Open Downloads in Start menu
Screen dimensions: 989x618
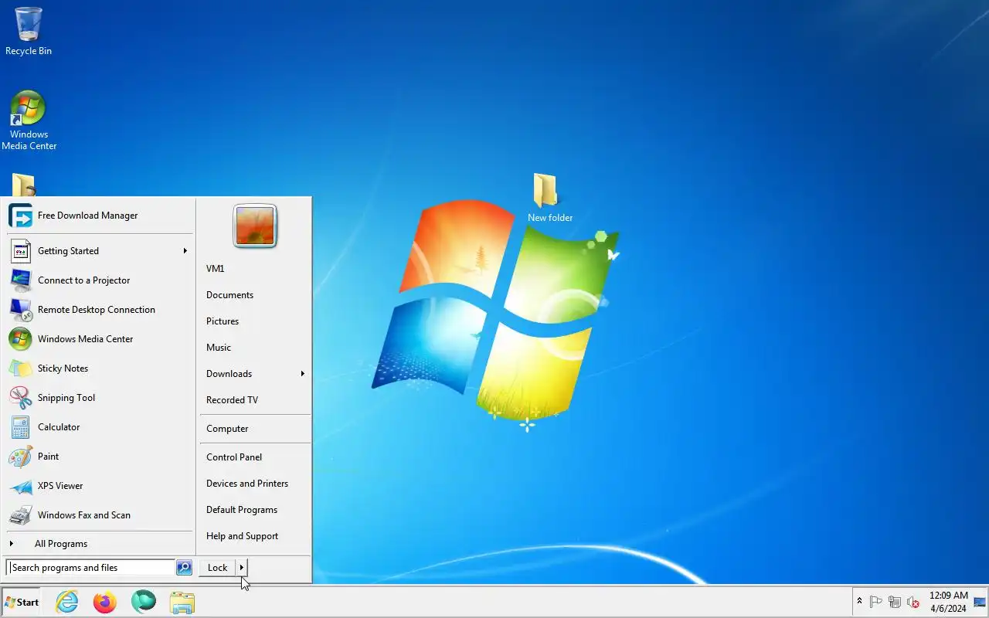coord(254,374)
